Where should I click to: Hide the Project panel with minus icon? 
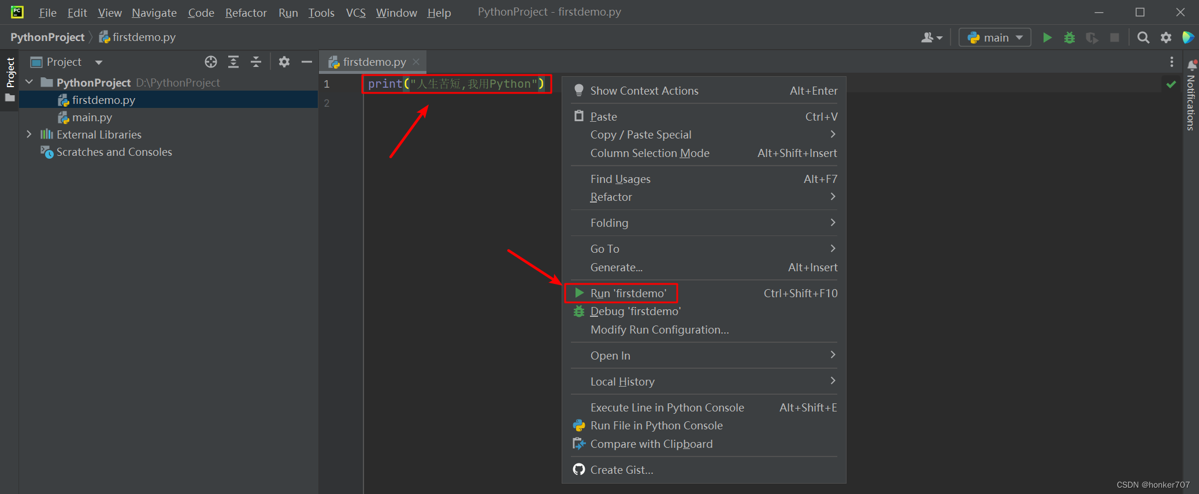pyautogui.click(x=307, y=62)
